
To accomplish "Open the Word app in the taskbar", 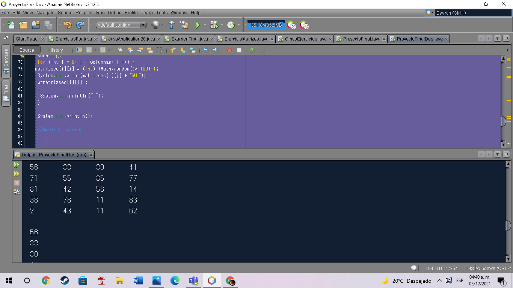I will [x=138, y=280].
